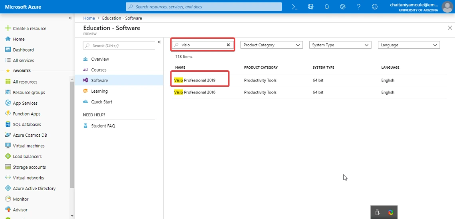Click the blade menu Search (Ctrl+/) box
Image resolution: width=455 pixels, height=219 pixels.
(x=119, y=46)
